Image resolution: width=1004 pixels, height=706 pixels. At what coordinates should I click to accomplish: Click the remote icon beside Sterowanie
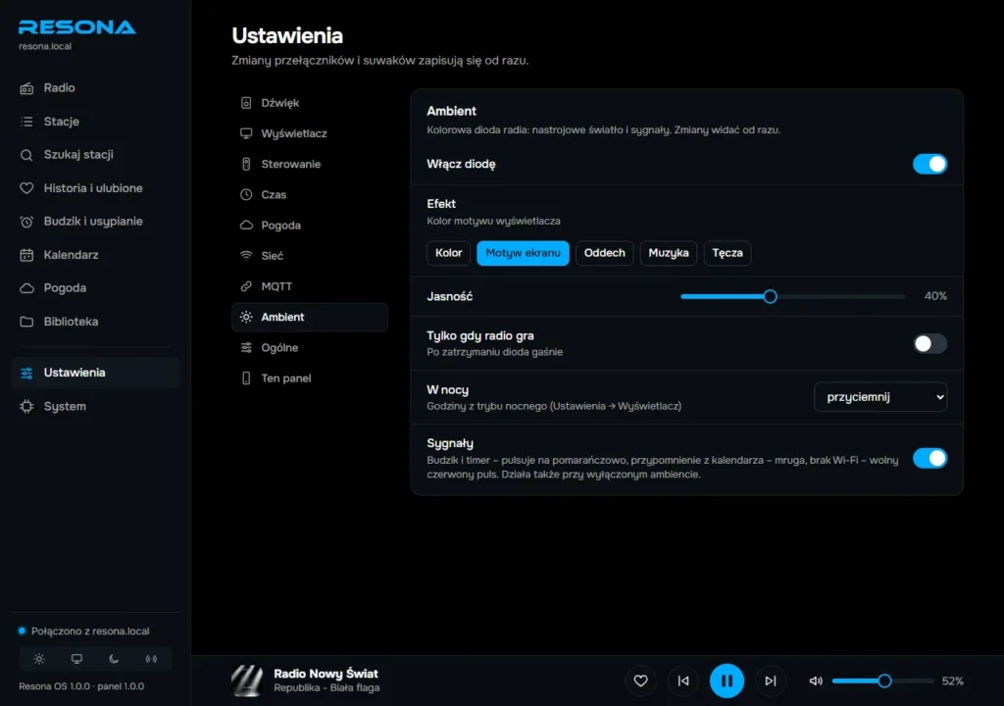[246, 164]
